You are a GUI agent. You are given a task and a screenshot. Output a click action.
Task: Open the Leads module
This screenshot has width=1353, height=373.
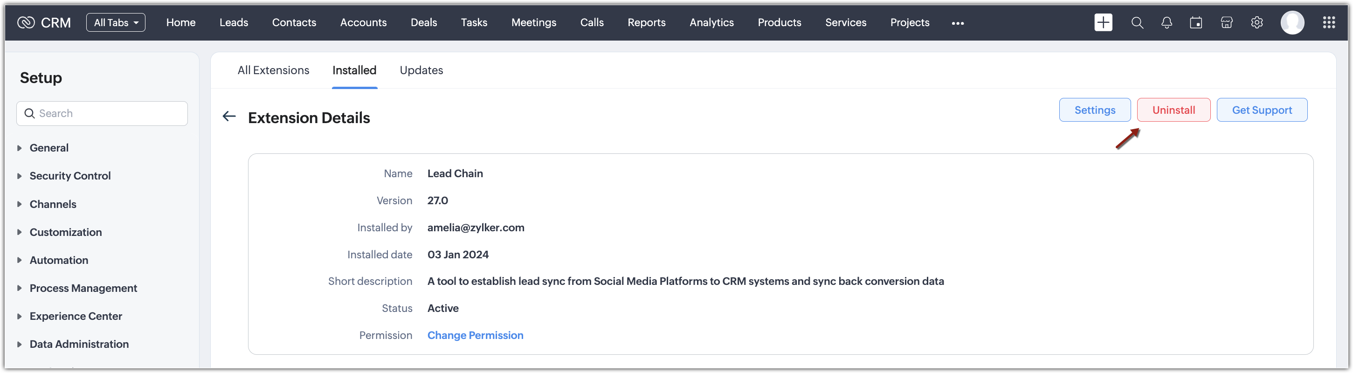click(x=234, y=22)
